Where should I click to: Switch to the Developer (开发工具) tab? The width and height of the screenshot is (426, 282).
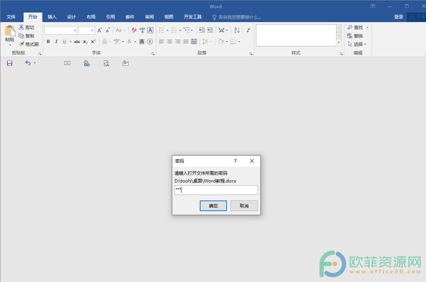pos(193,17)
